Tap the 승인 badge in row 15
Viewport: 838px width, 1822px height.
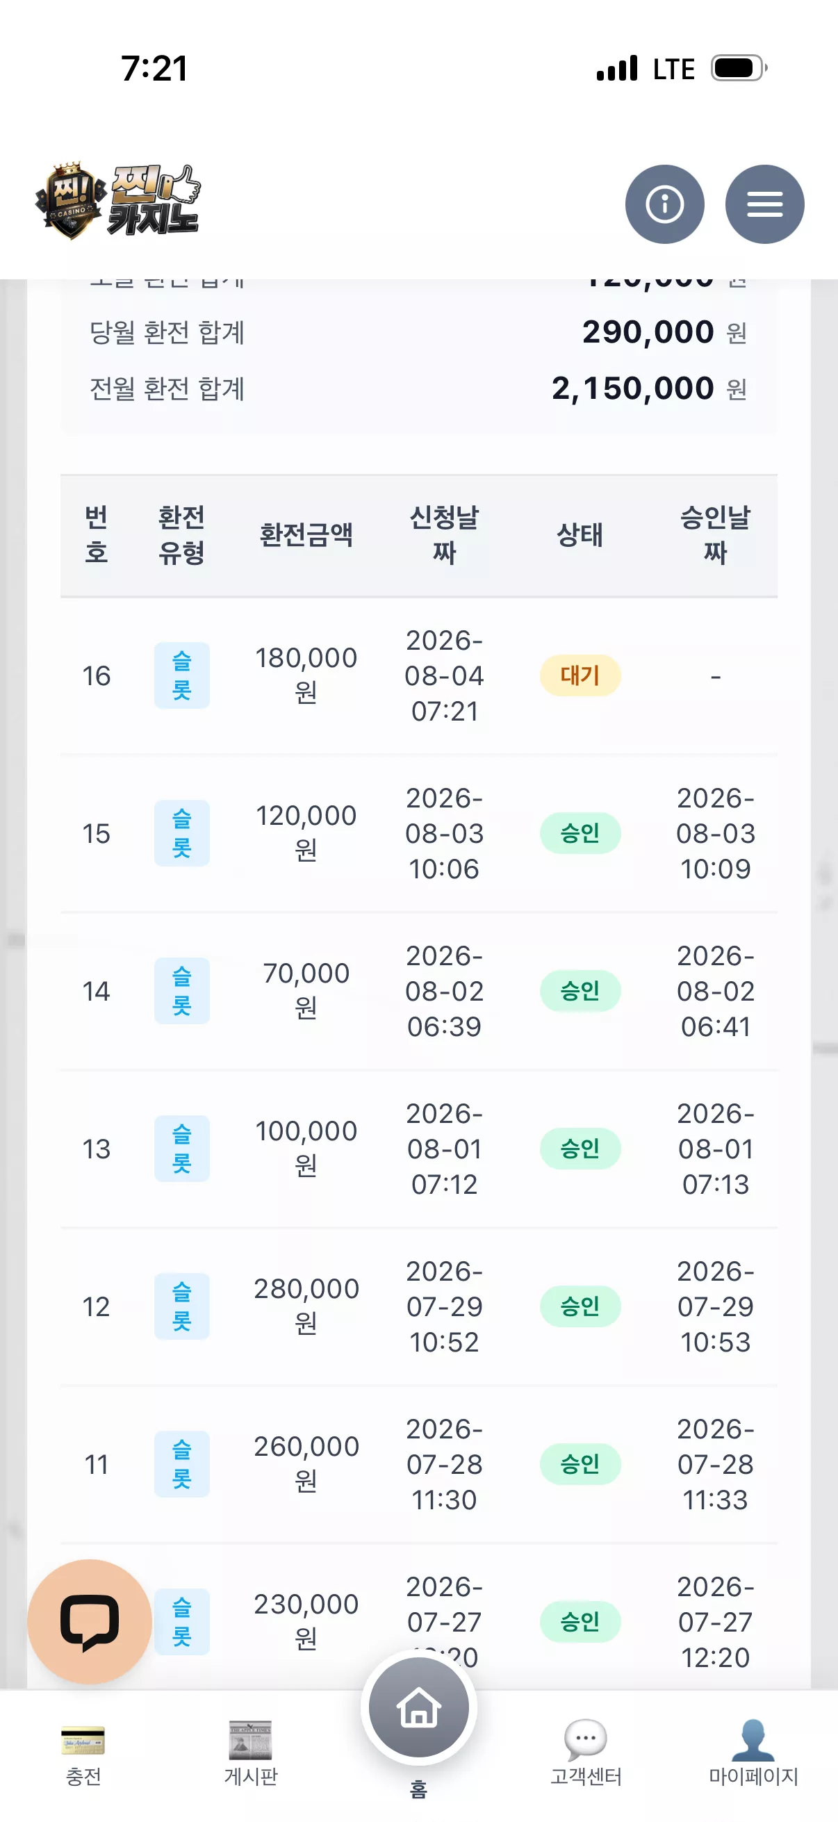point(580,833)
